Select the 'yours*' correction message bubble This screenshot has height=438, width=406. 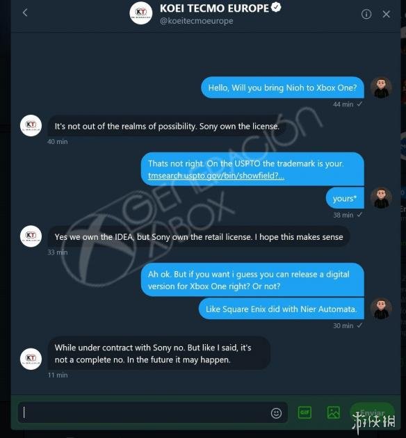[x=345, y=198]
